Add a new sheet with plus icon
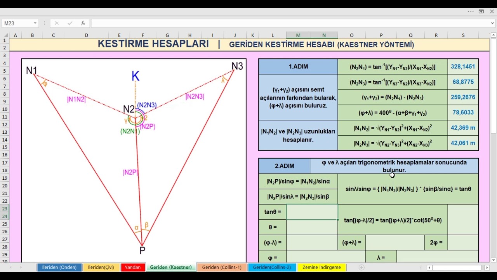This screenshot has width=497, height=280. [361, 267]
